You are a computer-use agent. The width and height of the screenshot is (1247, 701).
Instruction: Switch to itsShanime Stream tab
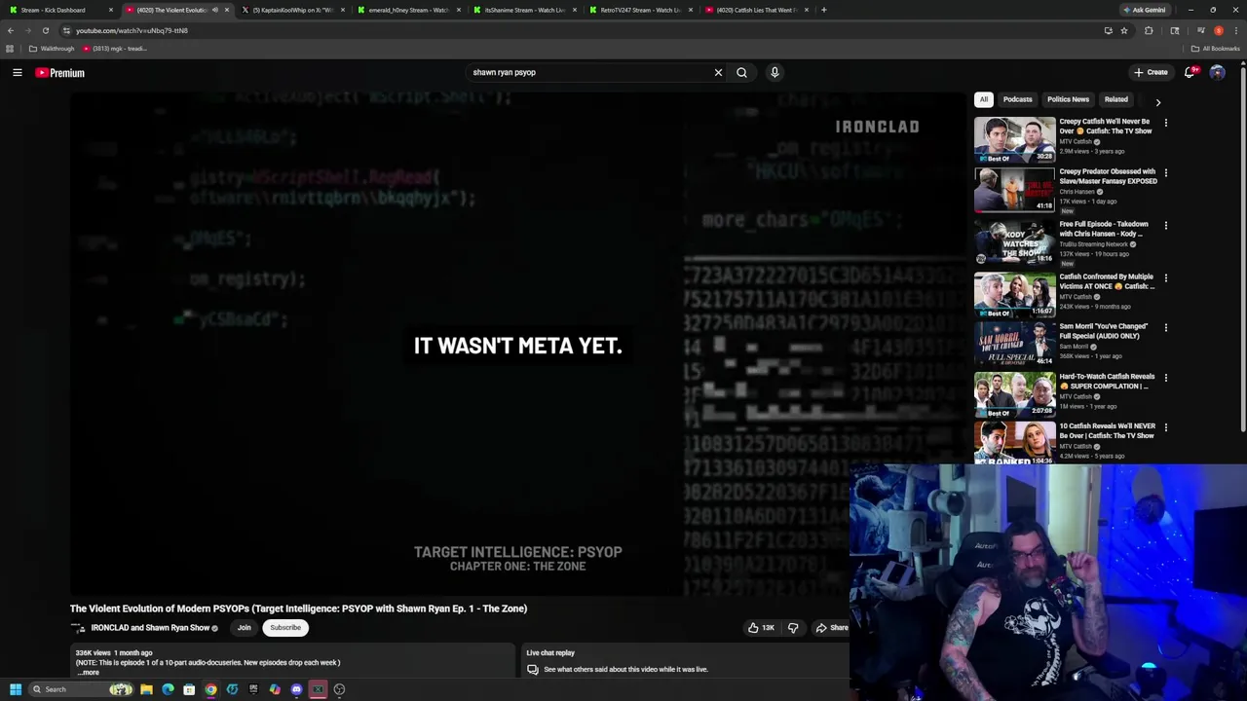(524, 10)
